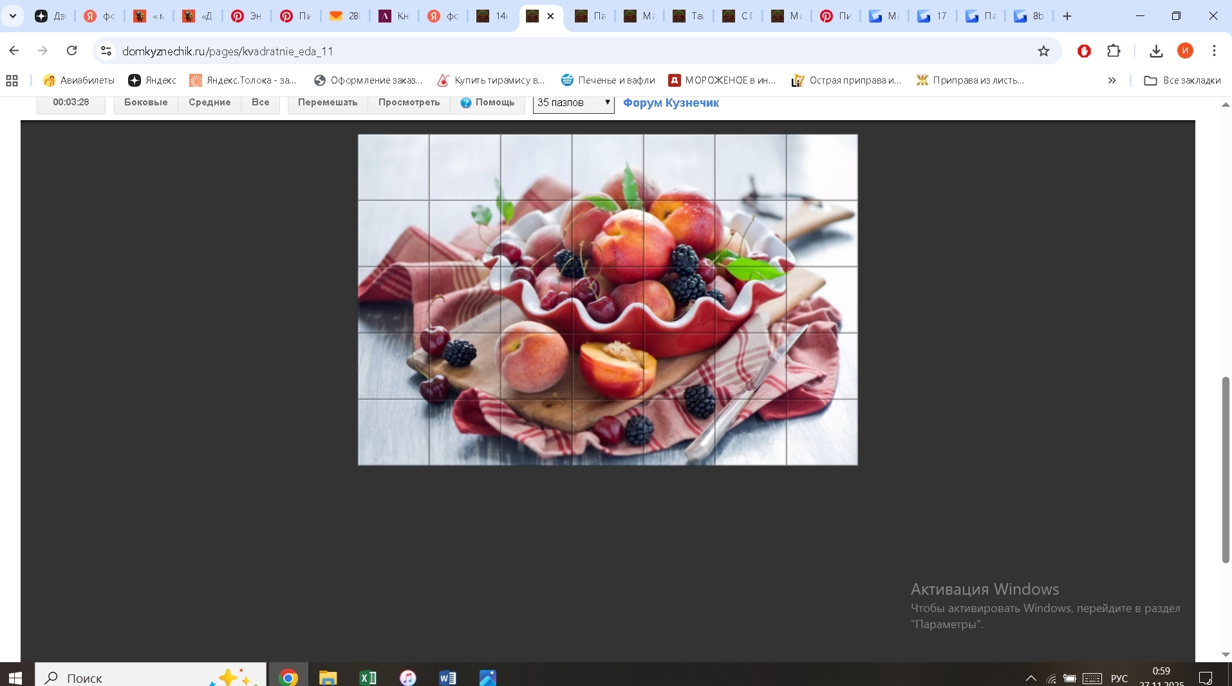Open the profile avatar "И"
The height and width of the screenshot is (686, 1232).
click(x=1185, y=51)
